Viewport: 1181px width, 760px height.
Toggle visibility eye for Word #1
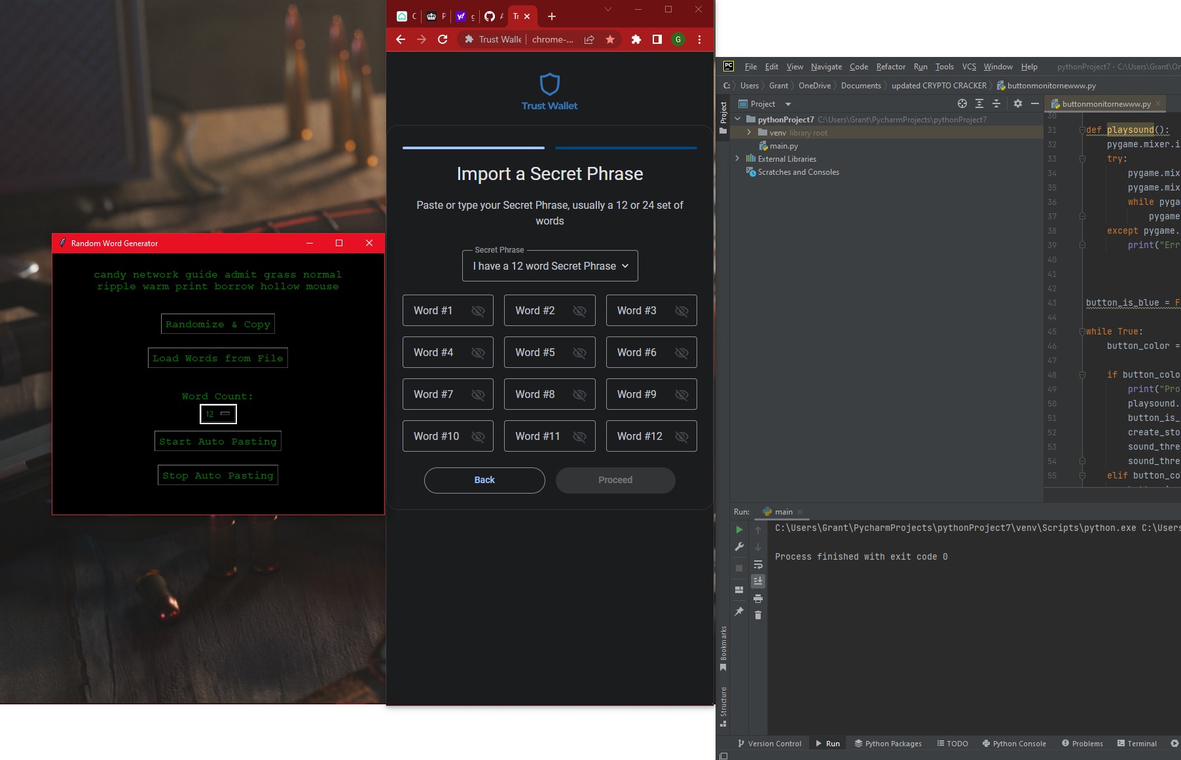tap(478, 311)
